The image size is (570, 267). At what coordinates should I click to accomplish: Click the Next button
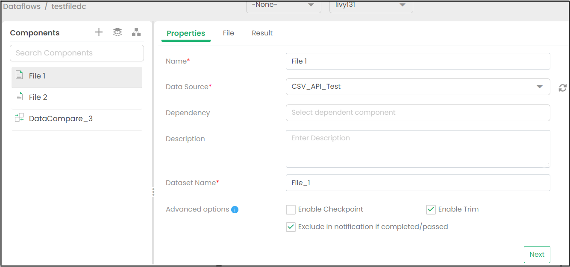(x=537, y=255)
